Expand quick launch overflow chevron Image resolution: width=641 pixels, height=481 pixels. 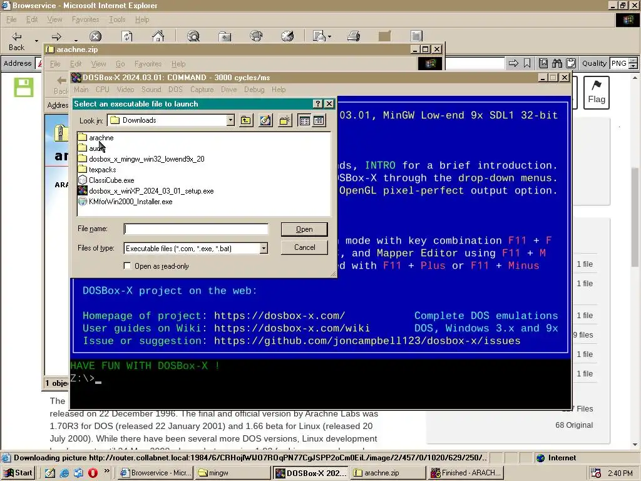[x=106, y=471]
